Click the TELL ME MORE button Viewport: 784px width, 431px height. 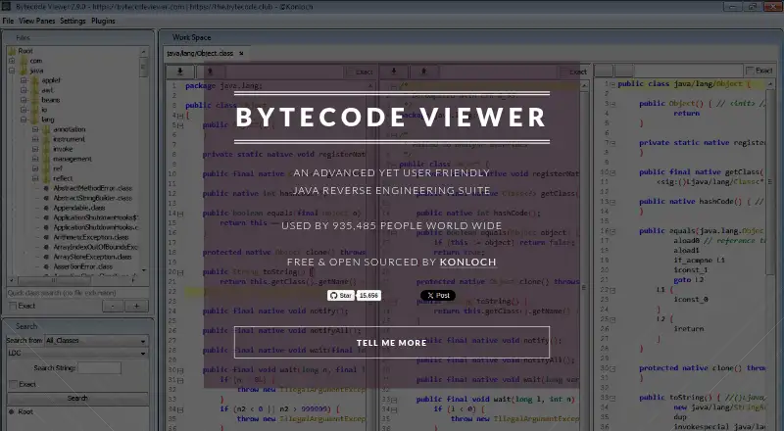coord(391,343)
